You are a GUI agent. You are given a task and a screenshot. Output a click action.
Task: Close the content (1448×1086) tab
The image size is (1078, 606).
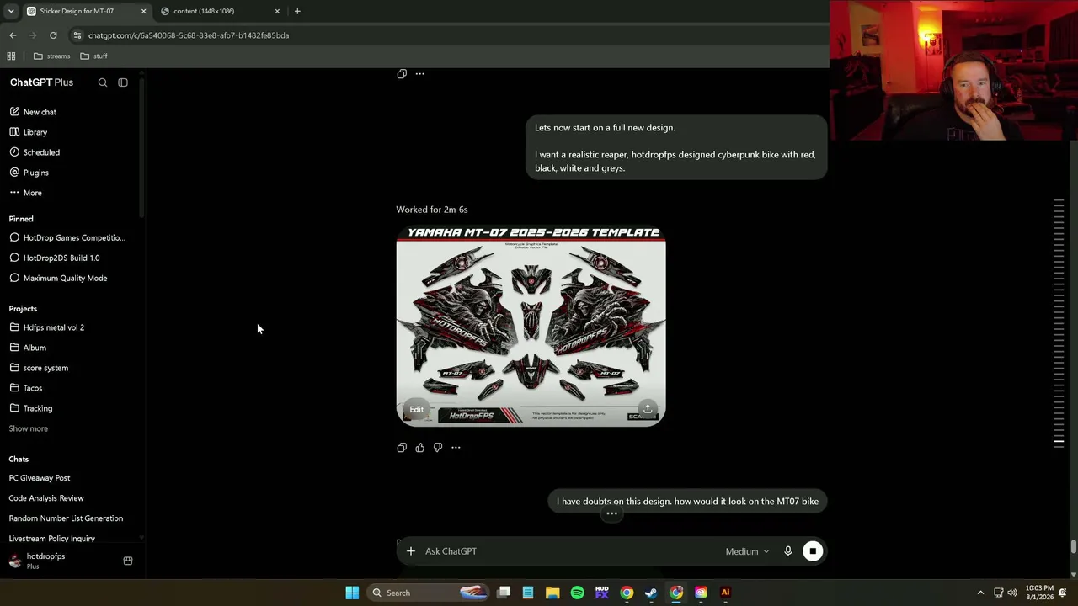[277, 11]
